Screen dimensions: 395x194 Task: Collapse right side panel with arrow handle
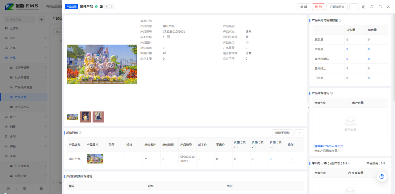pos(308,108)
